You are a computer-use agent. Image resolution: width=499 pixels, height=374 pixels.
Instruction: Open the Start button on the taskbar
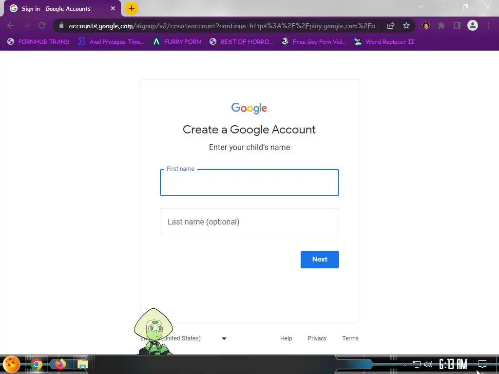(12, 364)
